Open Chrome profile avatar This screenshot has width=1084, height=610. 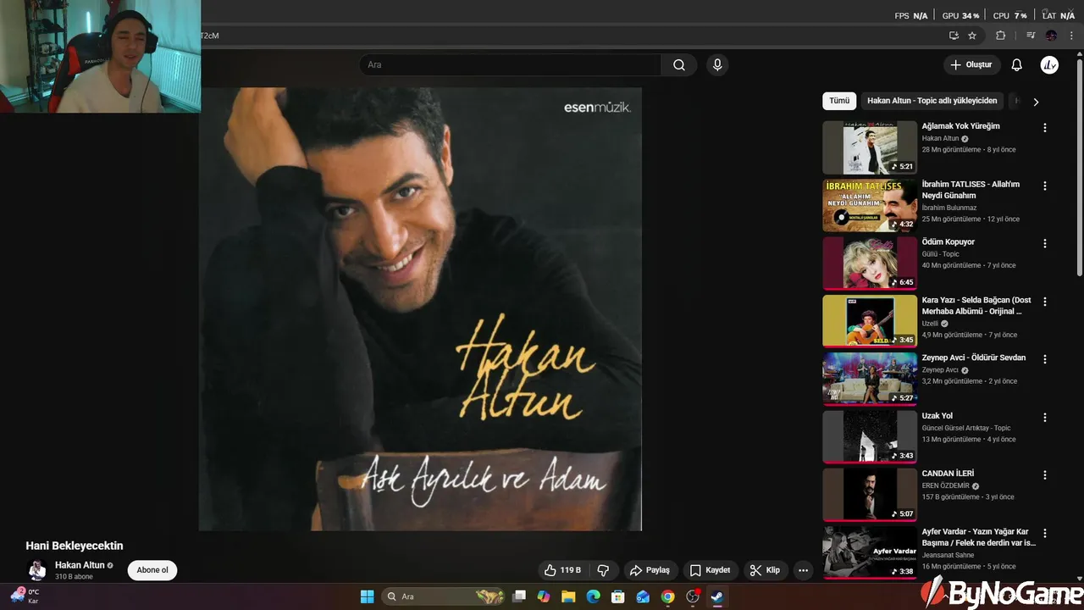[1051, 36]
